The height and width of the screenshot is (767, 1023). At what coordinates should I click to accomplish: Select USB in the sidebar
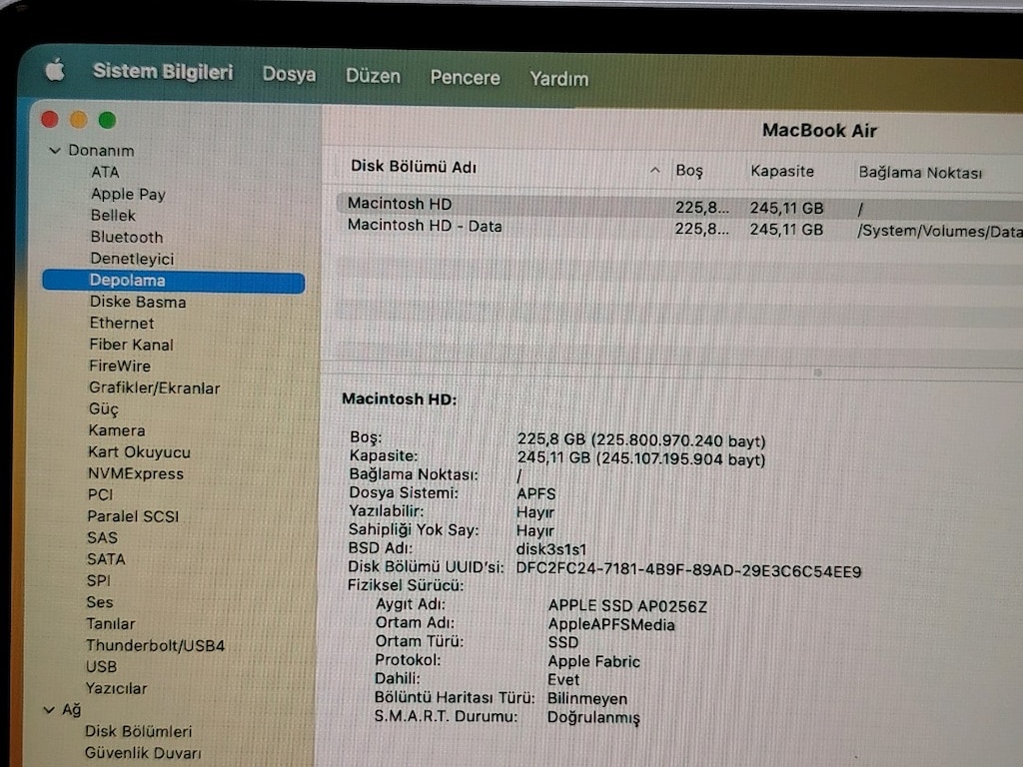tap(101, 666)
